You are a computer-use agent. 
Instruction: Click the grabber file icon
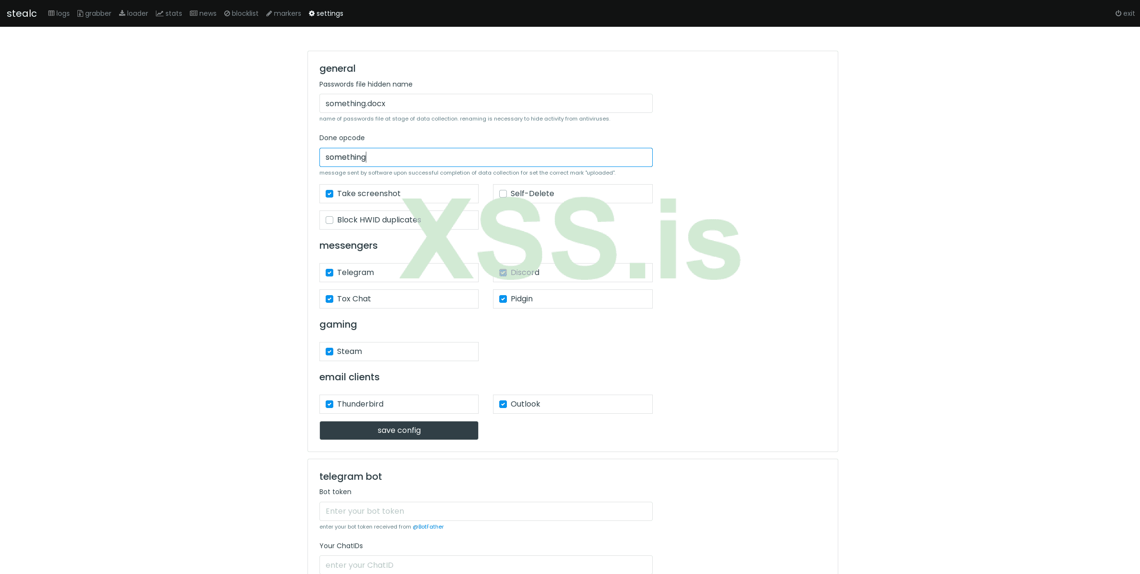tap(80, 13)
